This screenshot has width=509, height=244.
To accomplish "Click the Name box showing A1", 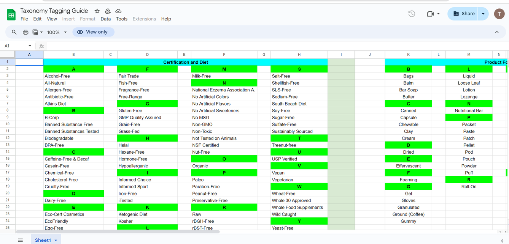I will click(x=14, y=46).
